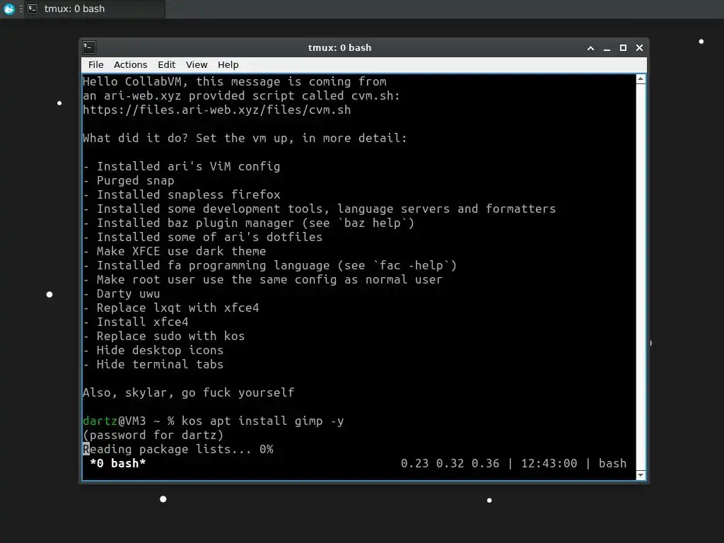Open the Help menu

228,64
